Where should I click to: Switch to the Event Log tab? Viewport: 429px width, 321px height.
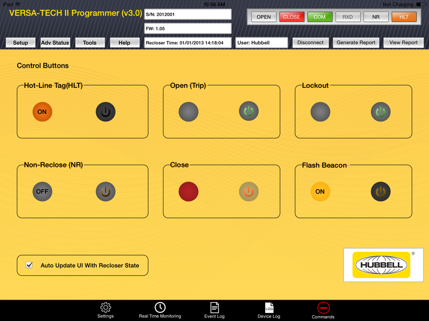pos(214,310)
